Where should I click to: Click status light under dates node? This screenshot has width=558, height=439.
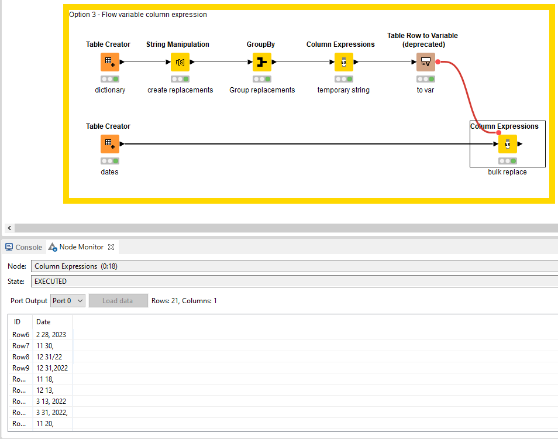pyautogui.click(x=109, y=161)
